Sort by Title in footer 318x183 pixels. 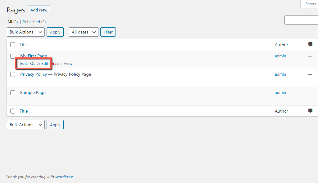[x=24, y=111]
